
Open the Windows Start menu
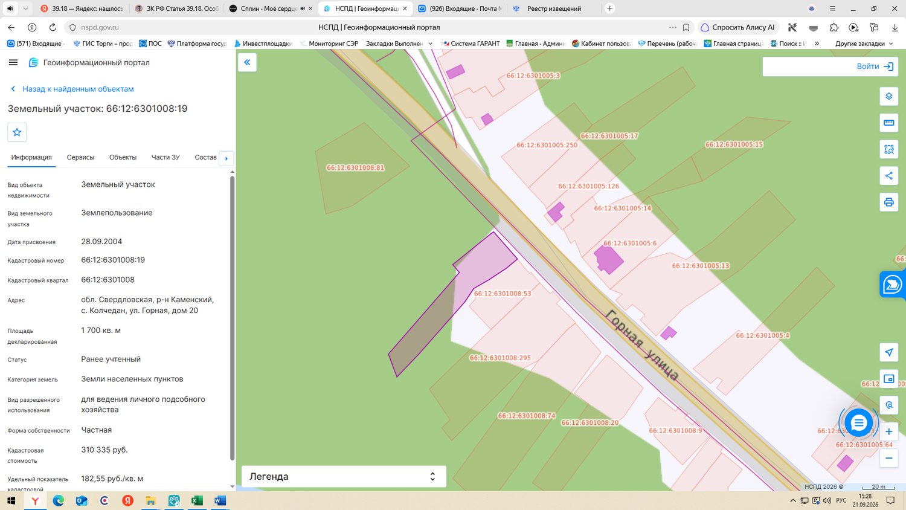(11, 500)
